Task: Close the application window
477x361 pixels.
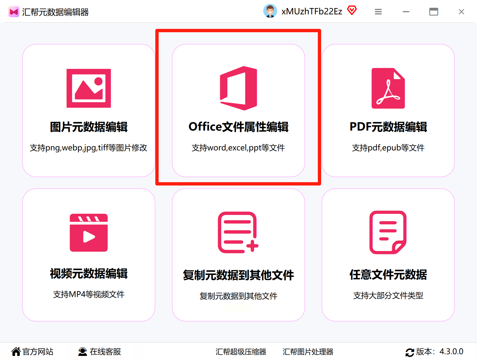Action: (x=461, y=12)
